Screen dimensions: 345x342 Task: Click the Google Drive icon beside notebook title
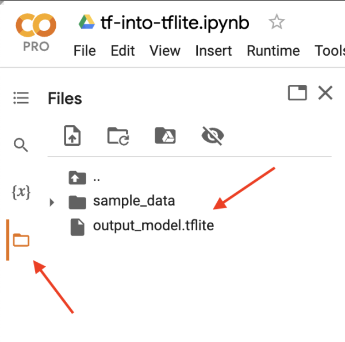[x=87, y=23]
